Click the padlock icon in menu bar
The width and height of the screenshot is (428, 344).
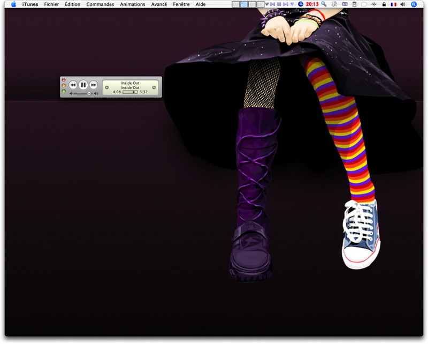tap(384, 4)
